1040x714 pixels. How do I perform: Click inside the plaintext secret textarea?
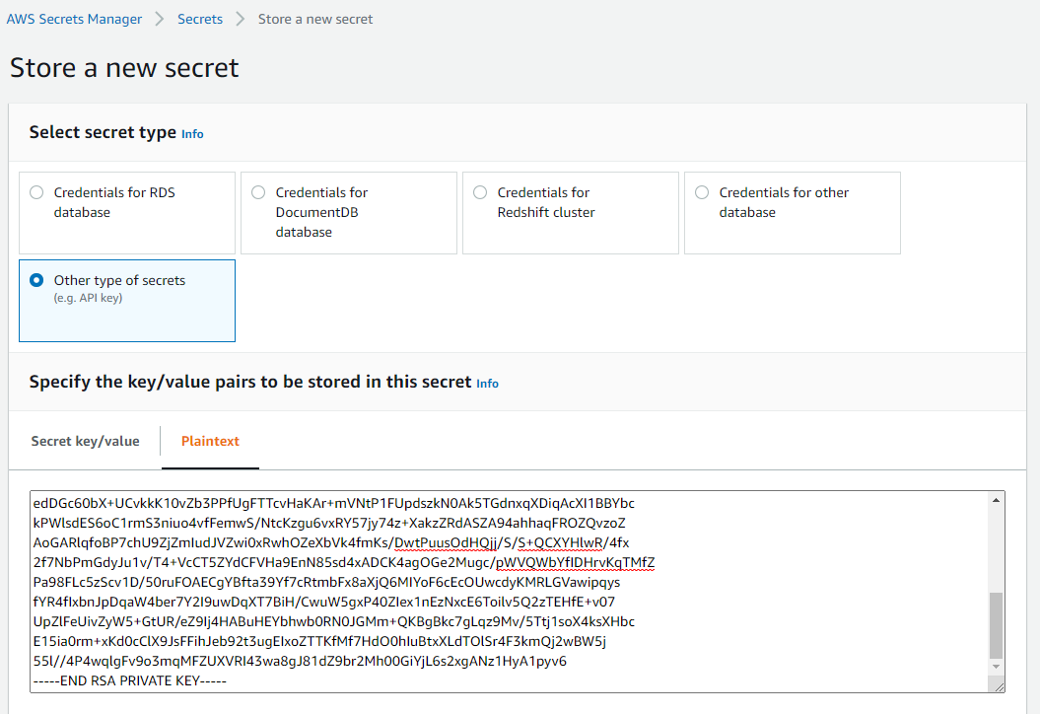[510, 592]
